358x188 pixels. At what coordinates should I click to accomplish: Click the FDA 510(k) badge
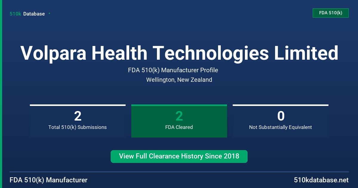pyautogui.click(x=331, y=13)
